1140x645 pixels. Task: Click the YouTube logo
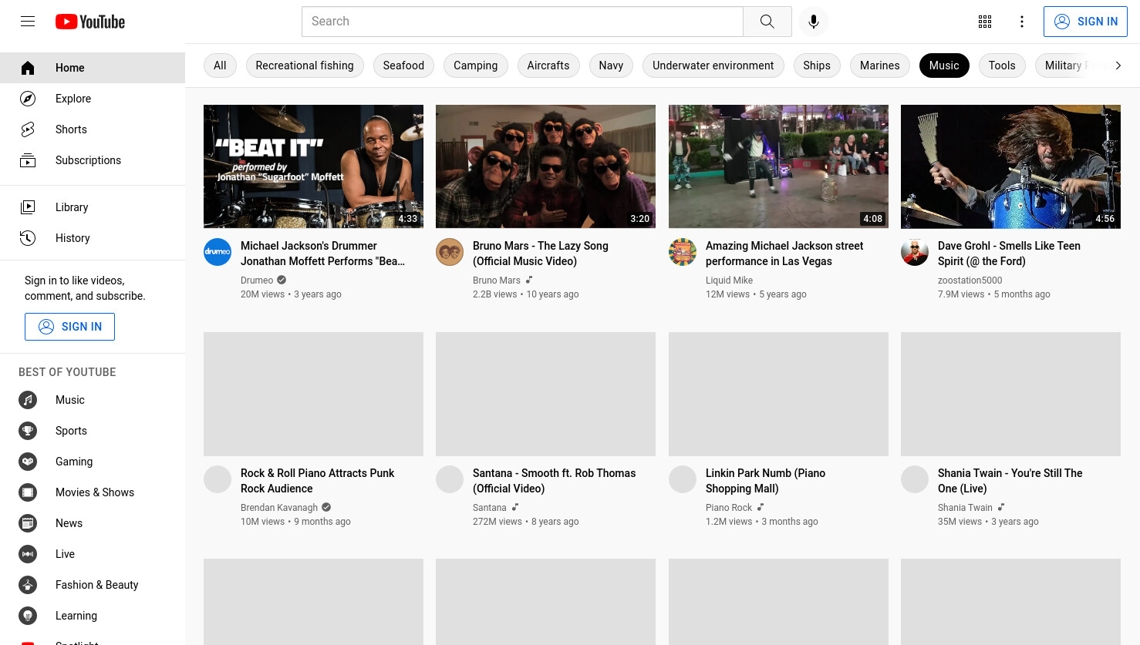coord(90,22)
